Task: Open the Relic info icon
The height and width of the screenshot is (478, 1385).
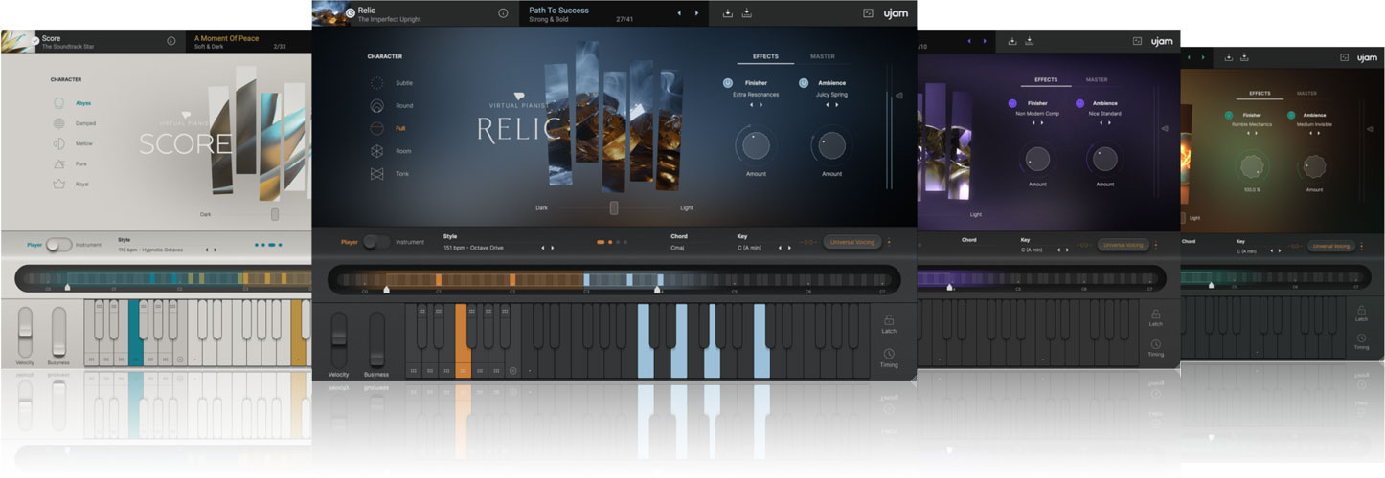Action: click(503, 13)
